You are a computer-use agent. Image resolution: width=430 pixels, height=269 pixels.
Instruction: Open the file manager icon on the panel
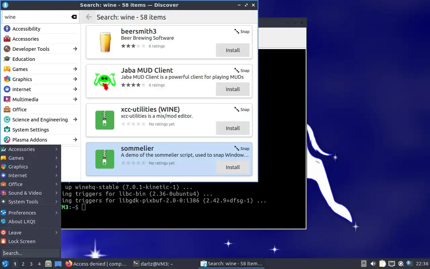(x=48, y=264)
